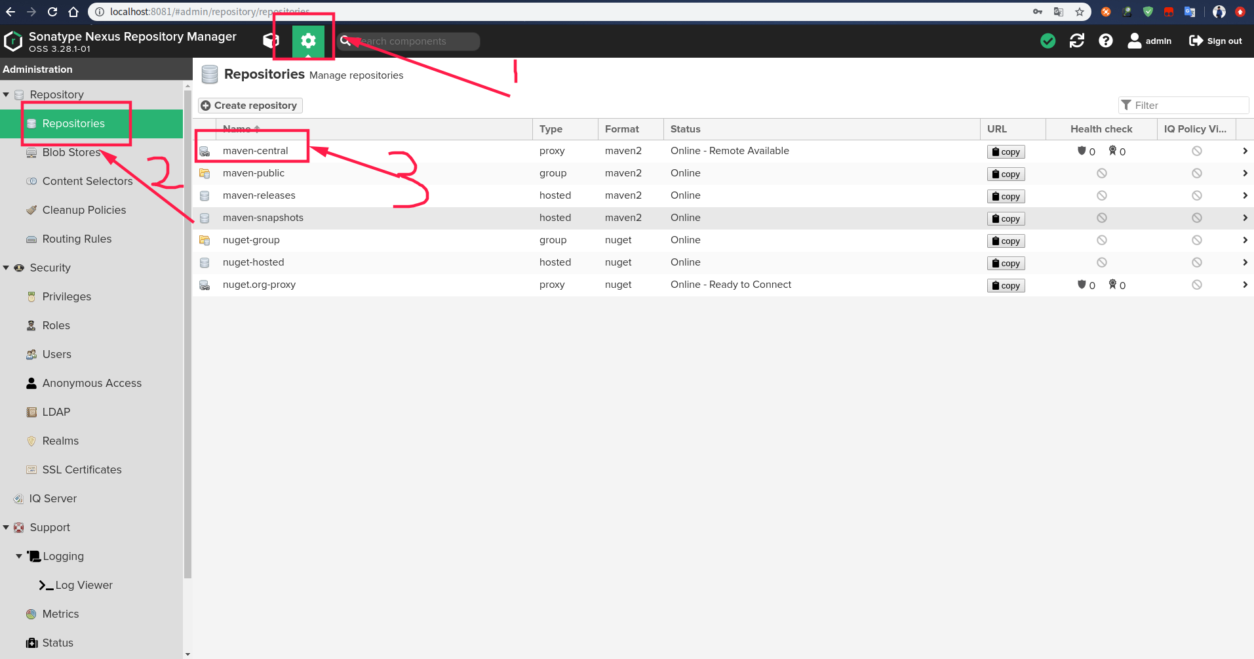Click the maven-public disabled health check icon

point(1102,173)
